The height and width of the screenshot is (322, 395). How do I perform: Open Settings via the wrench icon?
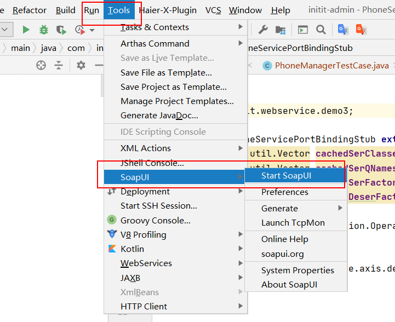tap(263, 30)
